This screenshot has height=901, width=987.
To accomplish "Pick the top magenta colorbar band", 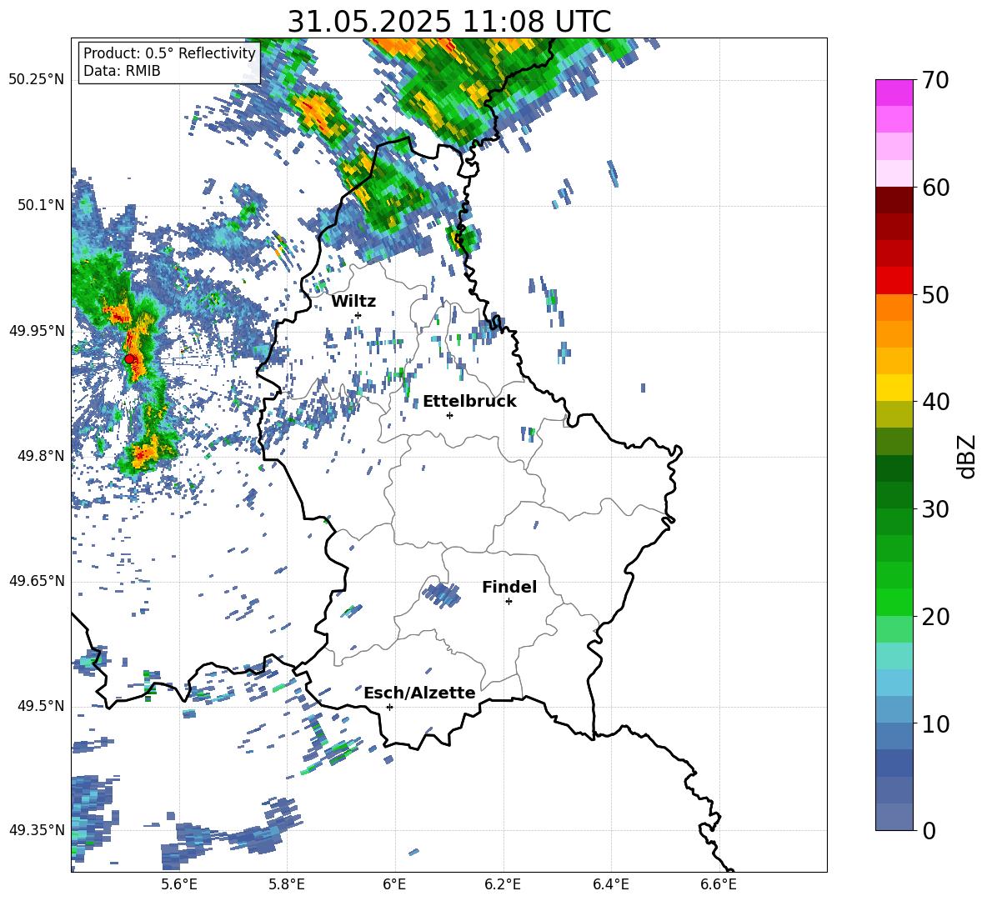I will point(894,93).
